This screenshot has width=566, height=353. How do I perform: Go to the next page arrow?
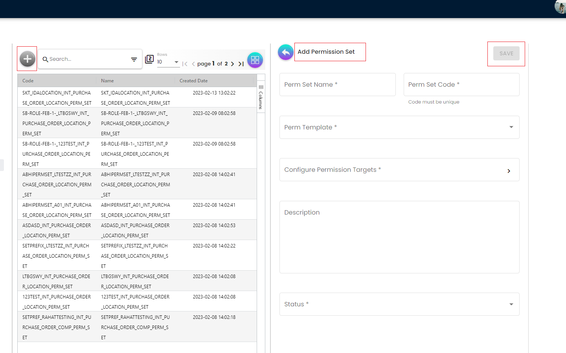(x=233, y=64)
